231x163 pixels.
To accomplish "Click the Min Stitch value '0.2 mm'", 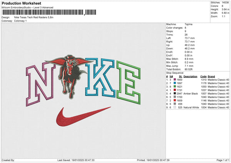I will point(189,62).
